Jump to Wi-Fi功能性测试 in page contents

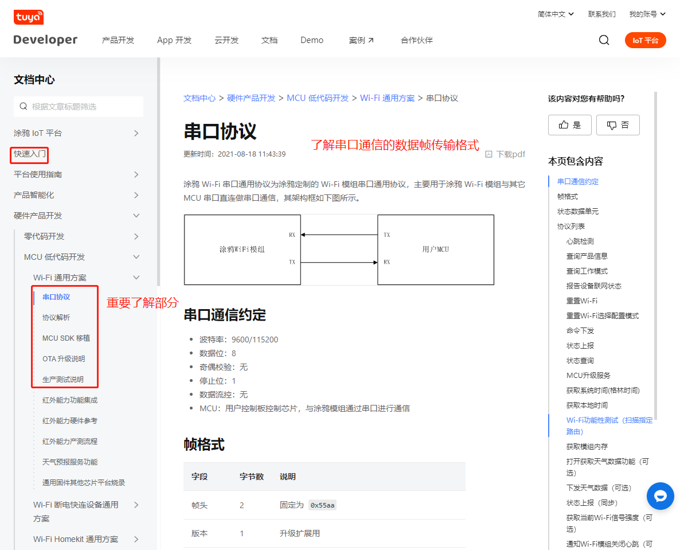tap(609, 426)
